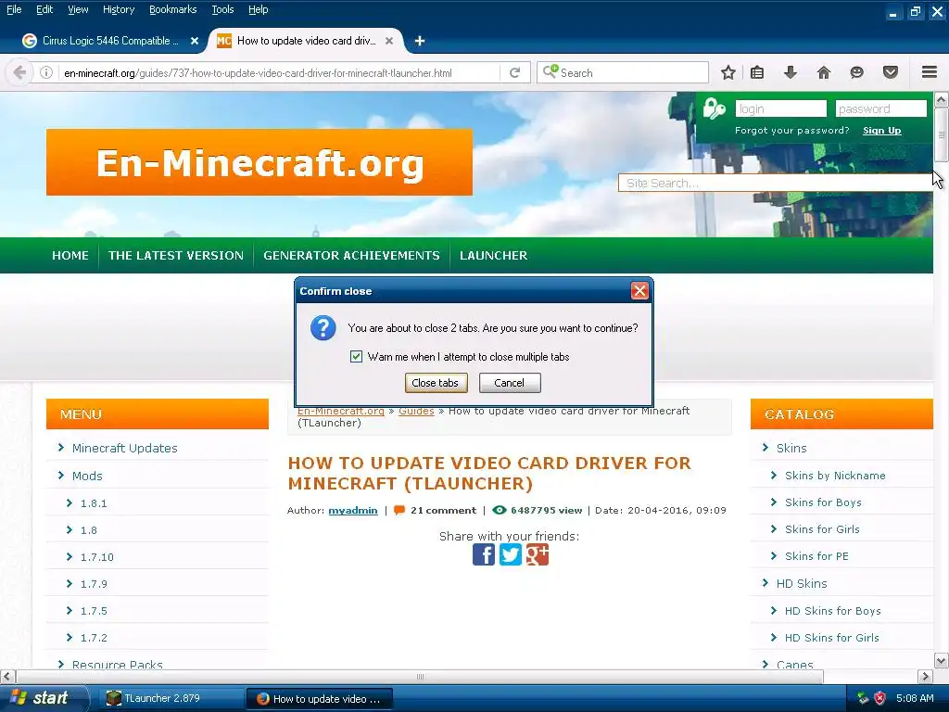
Task: Go to HOME in green nav bar
Action: click(x=70, y=256)
